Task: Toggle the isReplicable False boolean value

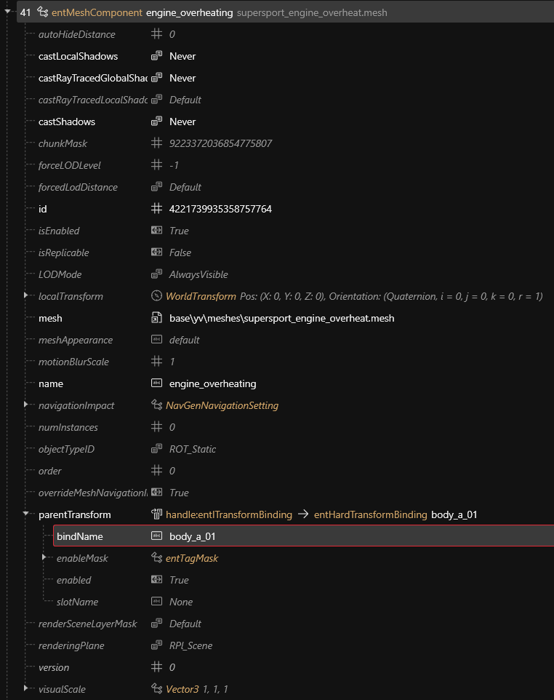Action: 180,252
